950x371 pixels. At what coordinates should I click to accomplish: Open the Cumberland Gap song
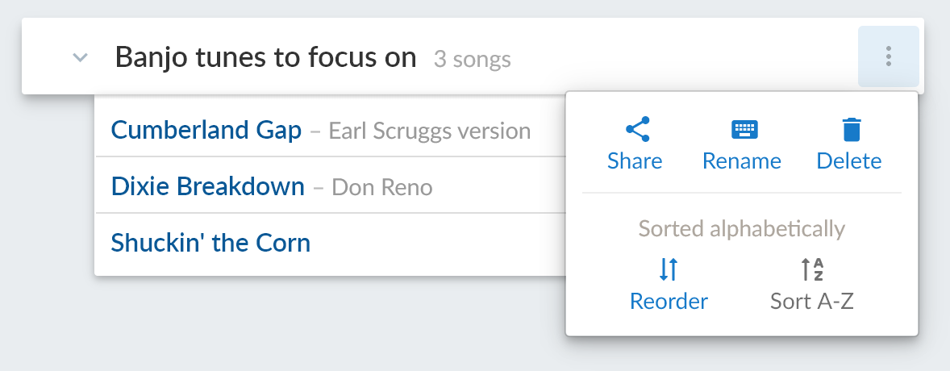[x=206, y=130]
